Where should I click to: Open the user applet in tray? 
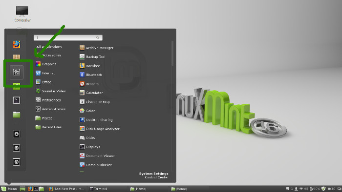tap(296, 189)
